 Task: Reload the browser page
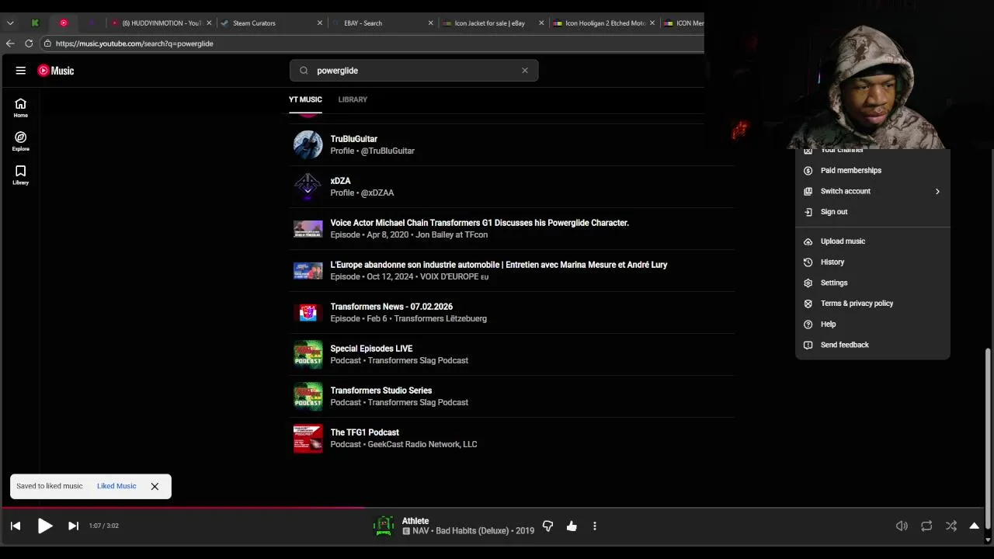tap(29, 43)
